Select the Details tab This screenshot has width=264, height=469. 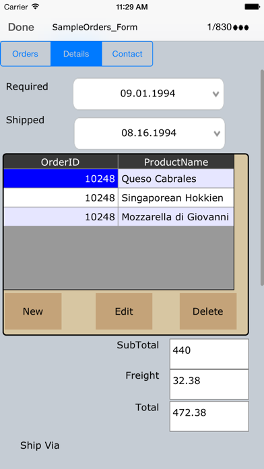pyautogui.click(x=76, y=54)
